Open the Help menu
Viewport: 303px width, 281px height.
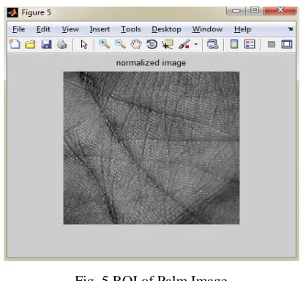pyautogui.click(x=242, y=29)
